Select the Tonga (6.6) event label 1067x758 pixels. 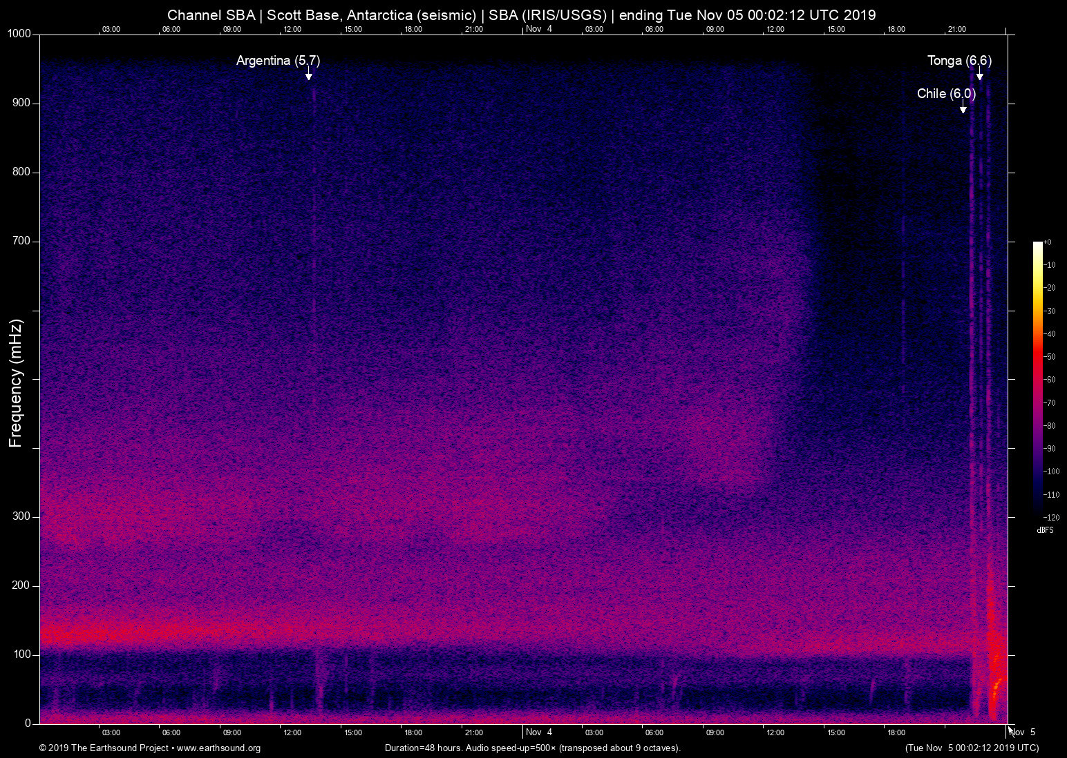tap(959, 61)
